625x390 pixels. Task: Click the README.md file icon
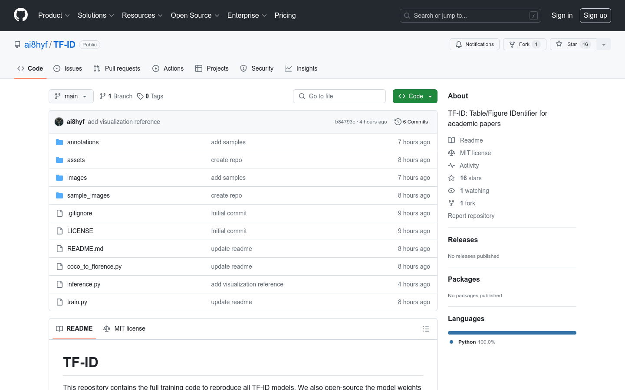(59, 249)
